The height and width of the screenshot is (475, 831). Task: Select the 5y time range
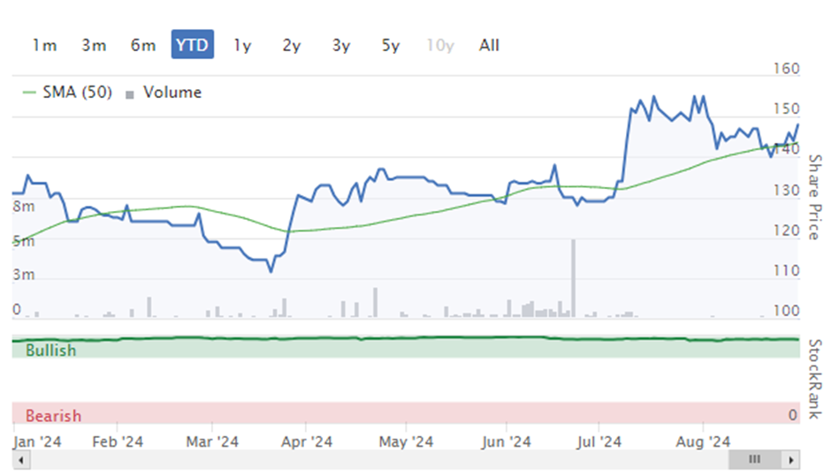[x=391, y=45]
